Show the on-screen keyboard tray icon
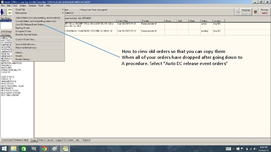The height and width of the screenshot is (152, 271). tap(228, 149)
